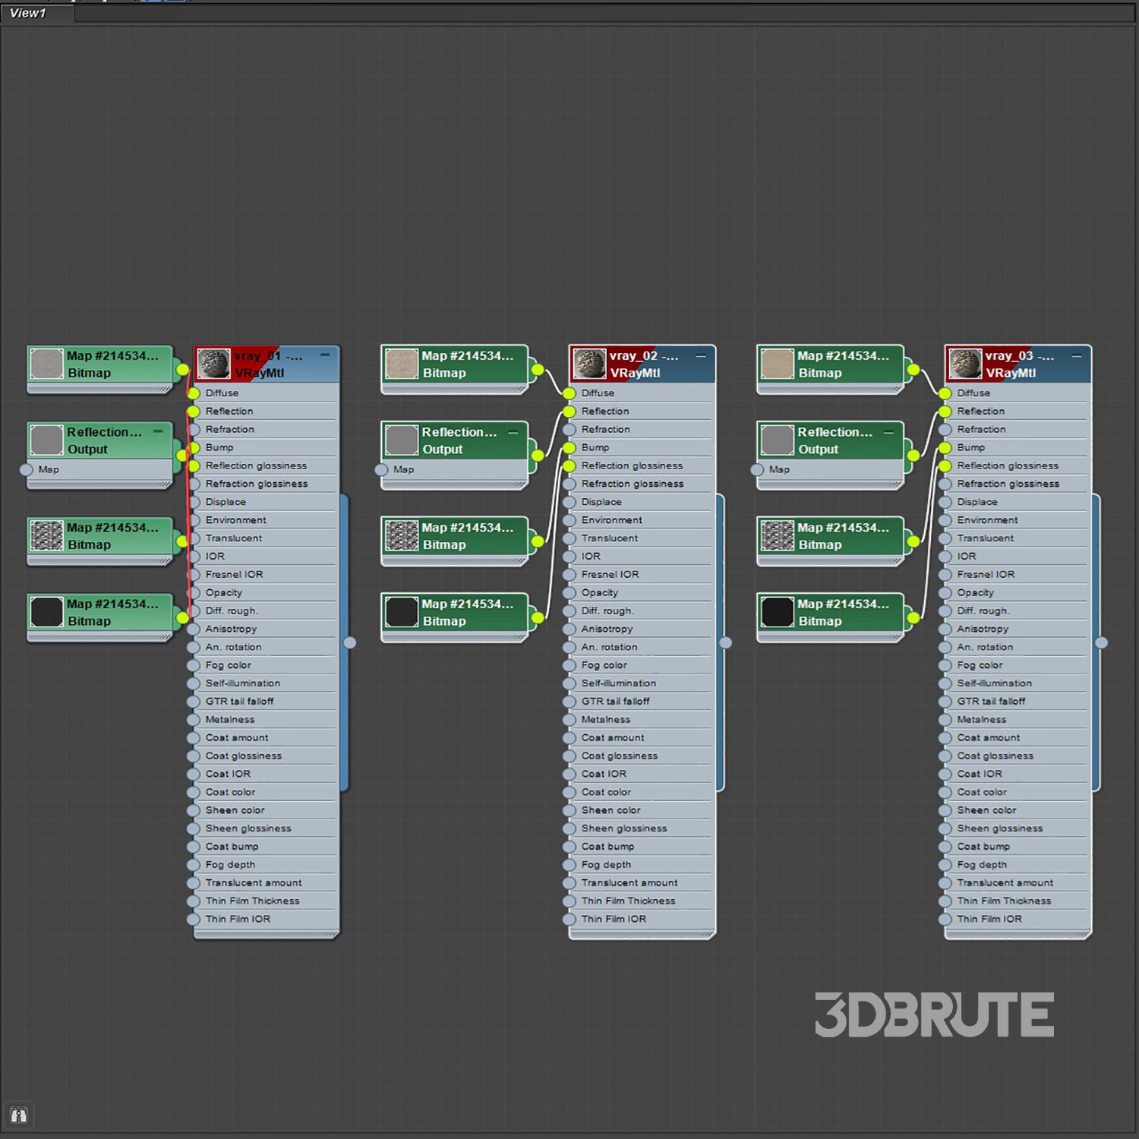1139x1139 pixels.
Task: Click the black bitmap swatch left of vray_03
Action: 778,612
